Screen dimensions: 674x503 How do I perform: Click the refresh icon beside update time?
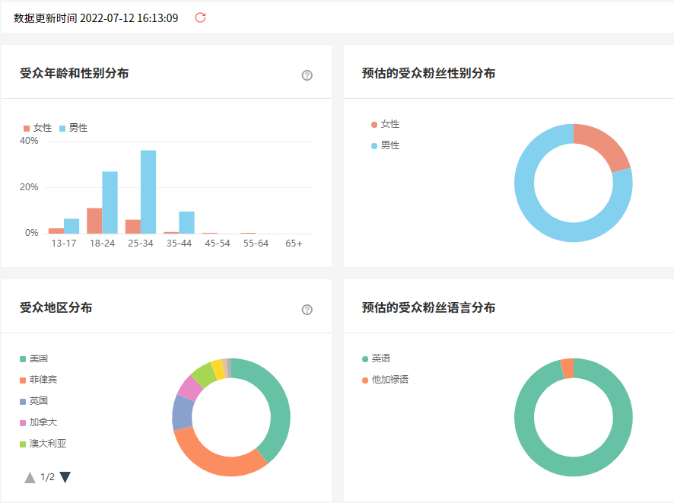click(200, 18)
